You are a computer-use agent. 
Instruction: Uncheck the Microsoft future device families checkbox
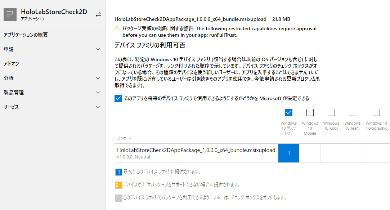click(x=118, y=98)
